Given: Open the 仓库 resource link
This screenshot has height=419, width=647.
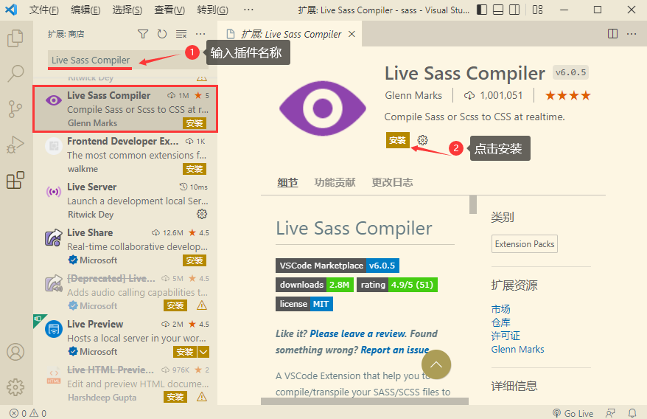Looking at the screenshot, I should [x=500, y=322].
